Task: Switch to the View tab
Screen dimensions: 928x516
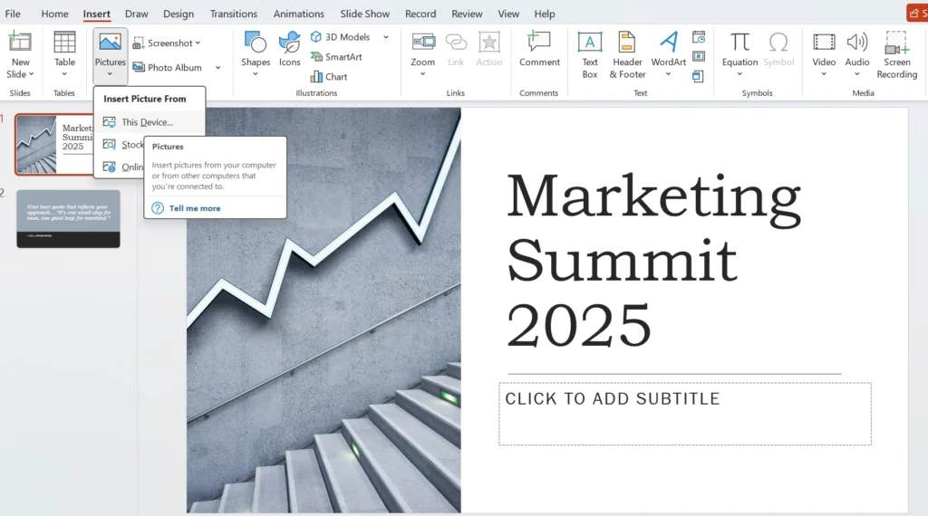Action: [508, 14]
